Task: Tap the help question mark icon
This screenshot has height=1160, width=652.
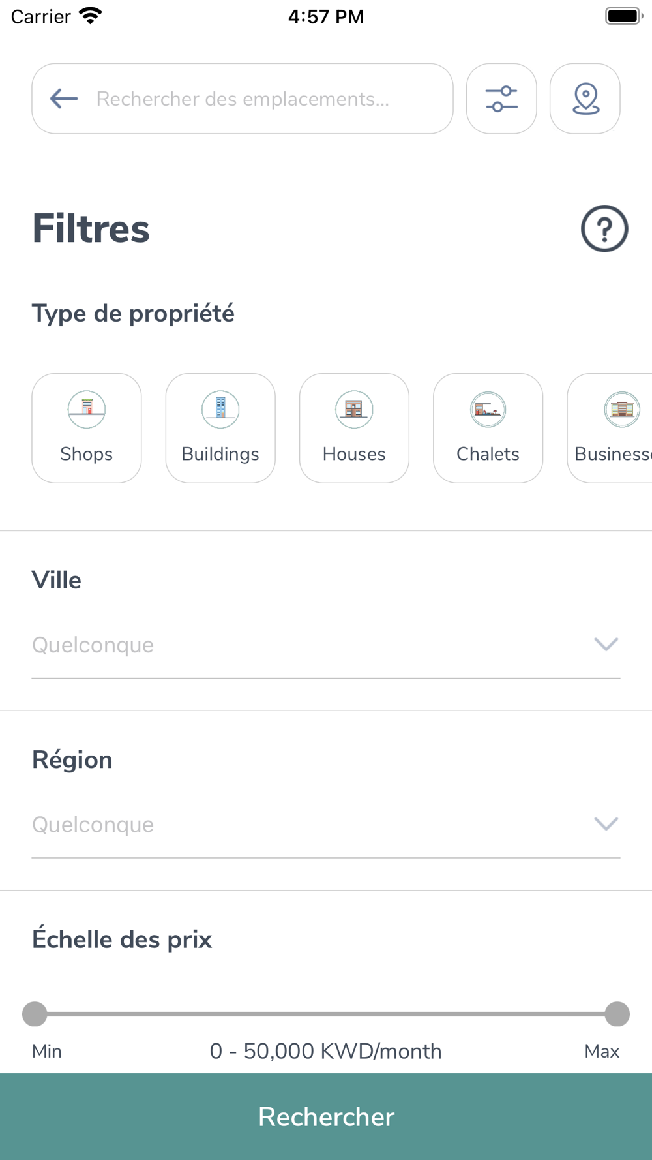Action: pos(604,228)
